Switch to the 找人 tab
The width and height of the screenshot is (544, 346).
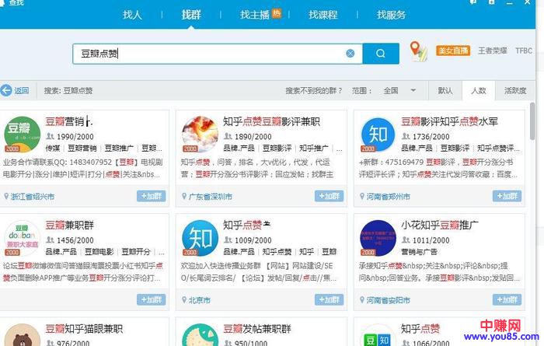click(x=132, y=15)
